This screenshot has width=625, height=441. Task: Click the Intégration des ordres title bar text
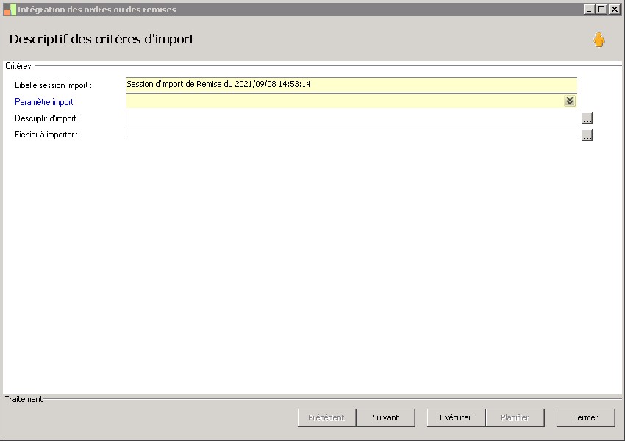tap(96, 10)
